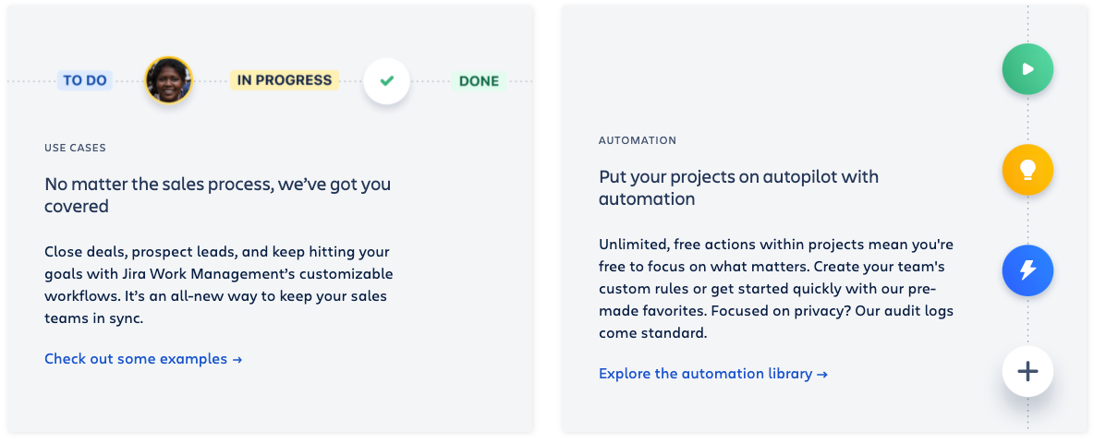Click the AUTOMATION section label

(638, 140)
